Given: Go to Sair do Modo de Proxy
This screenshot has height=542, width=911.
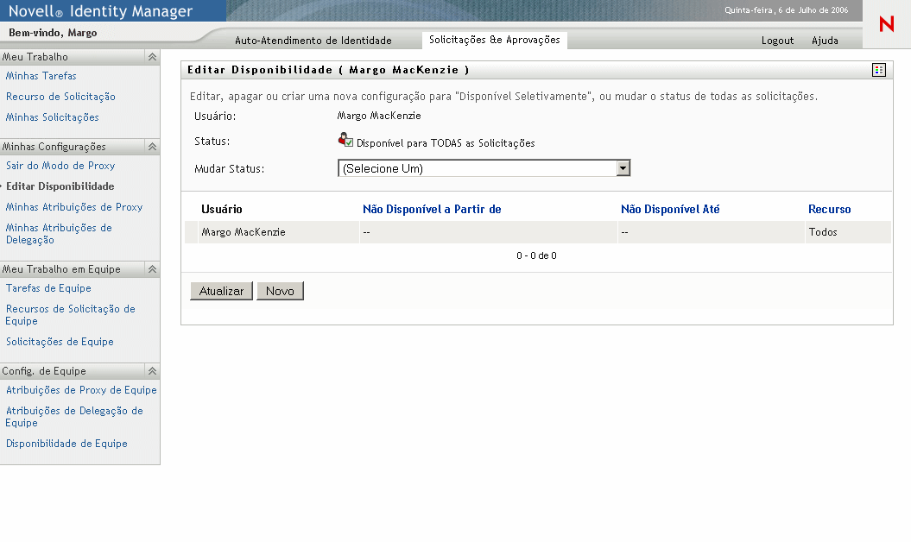Looking at the screenshot, I should pos(60,166).
